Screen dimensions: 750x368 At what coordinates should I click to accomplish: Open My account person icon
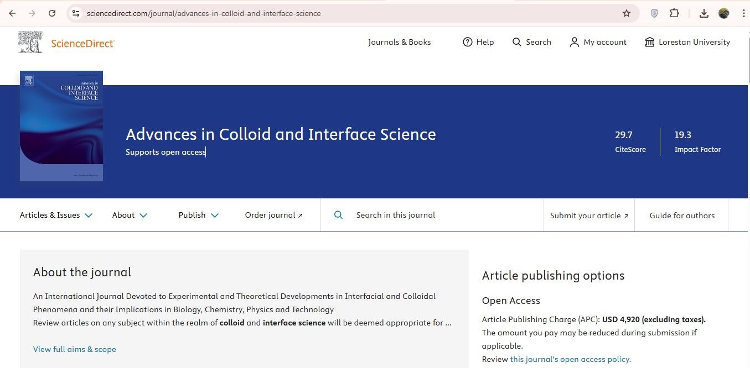pyautogui.click(x=574, y=42)
